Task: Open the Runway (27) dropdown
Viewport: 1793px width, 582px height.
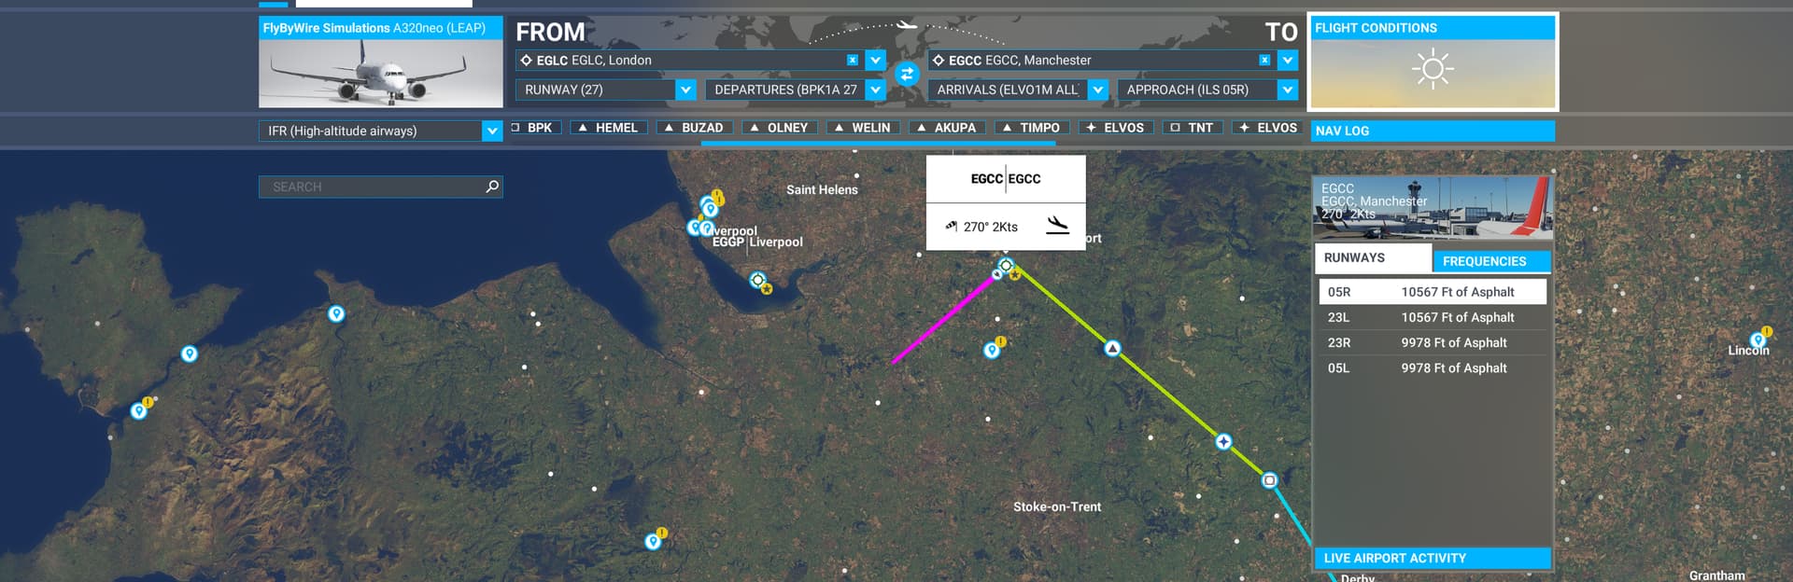Action: [x=685, y=90]
